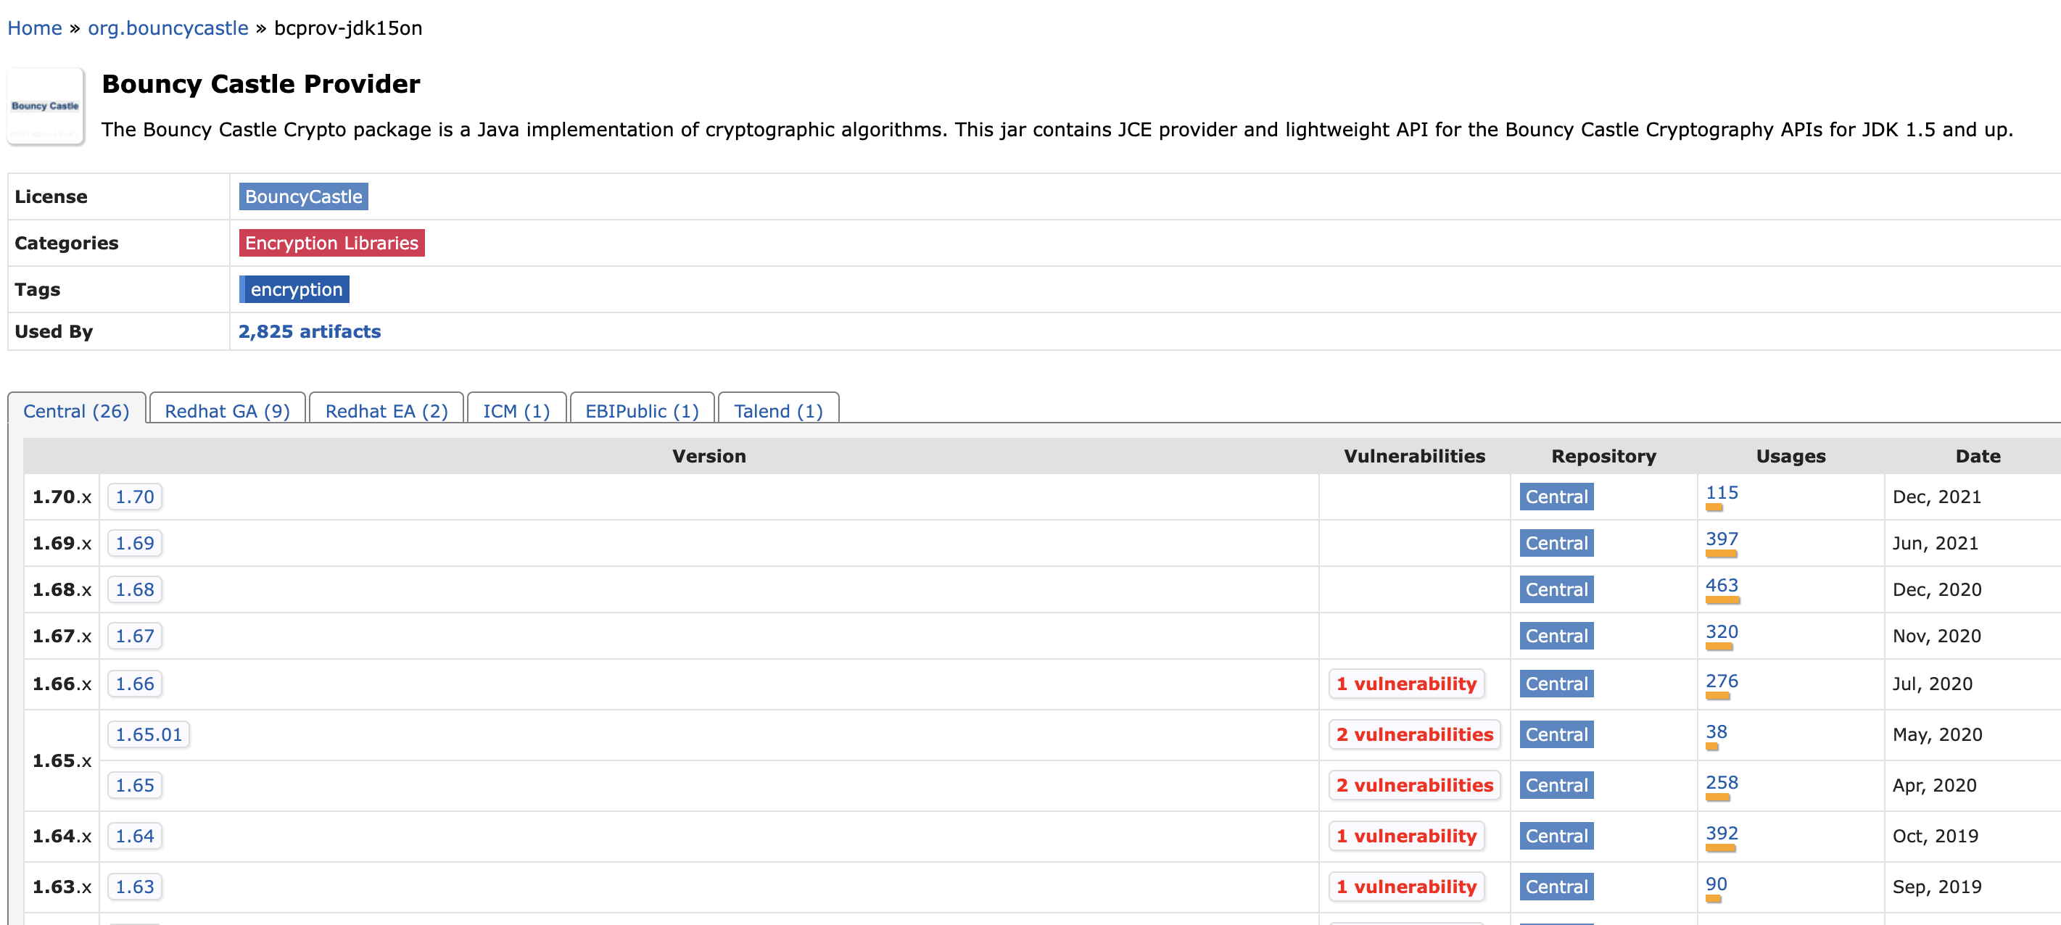The image size is (2061, 925).
Task: Open the BouncyCastle license tag
Action: pyautogui.click(x=303, y=196)
